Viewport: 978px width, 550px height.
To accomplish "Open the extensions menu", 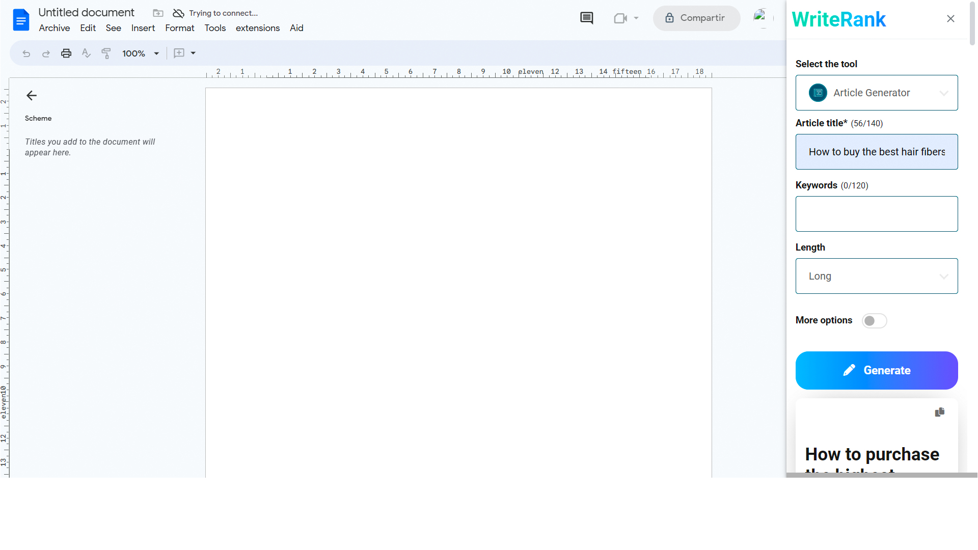I will click(258, 29).
